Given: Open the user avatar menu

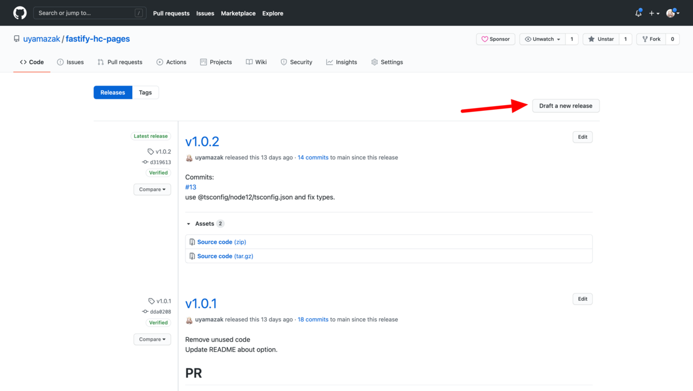Looking at the screenshot, I should click(x=673, y=13).
